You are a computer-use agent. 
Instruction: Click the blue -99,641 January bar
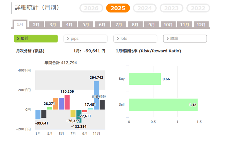point(38,114)
